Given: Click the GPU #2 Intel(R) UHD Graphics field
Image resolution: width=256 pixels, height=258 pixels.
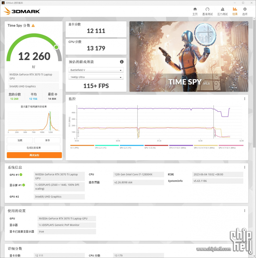Looking at the screenshot, I should 59,197.
